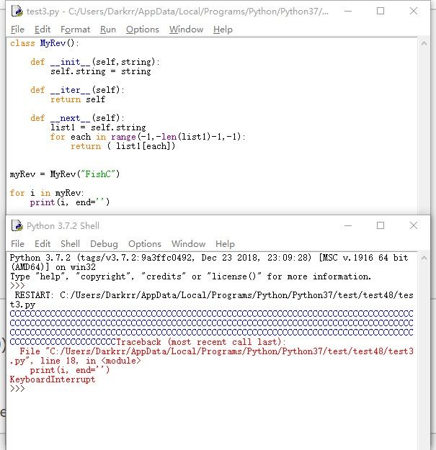The width and height of the screenshot is (436, 450).
Task: Open the File menu in Python Shell window
Action: coord(17,243)
